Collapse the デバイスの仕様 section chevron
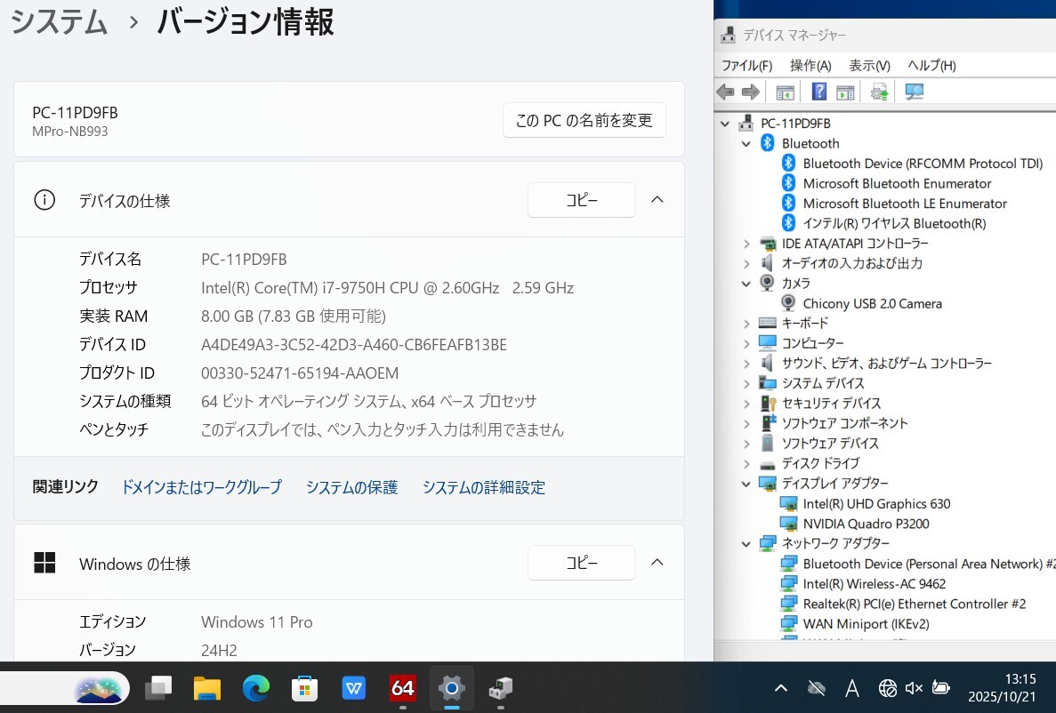 pyautogui.click(x=657, y=200)
